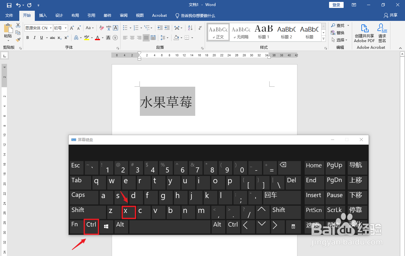This screenshot has width=405, height=256.
Task: Open the phonetic guide (wén) tool
Action: [x=109, y=28]
